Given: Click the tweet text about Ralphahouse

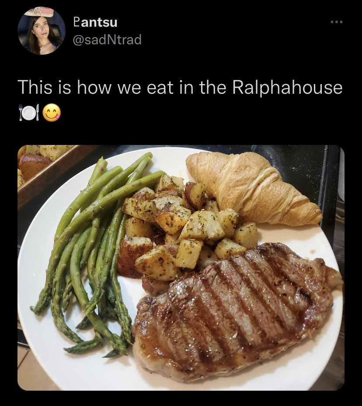Looking at the screenshot, I should pyautogui.click(x=180, y=87).
